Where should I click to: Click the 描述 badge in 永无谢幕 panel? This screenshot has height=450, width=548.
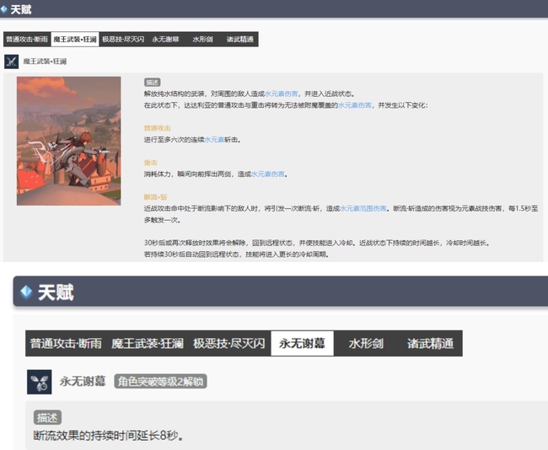point(47,417)
